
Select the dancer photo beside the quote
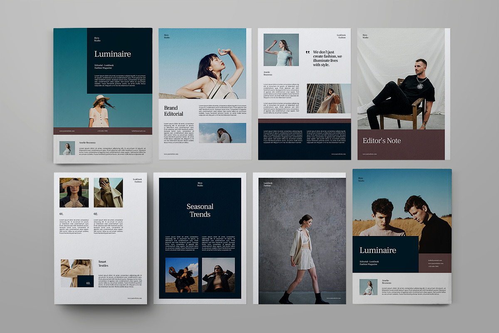tap(281, 50)
